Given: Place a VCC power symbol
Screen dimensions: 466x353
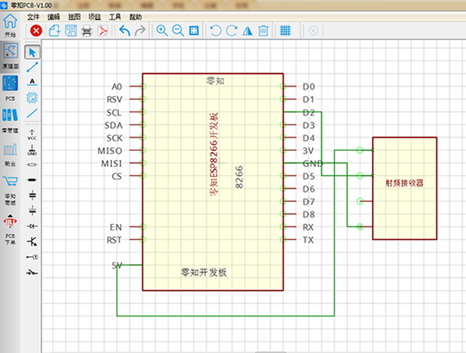Looking at the screenshot, I should [32, 135].
